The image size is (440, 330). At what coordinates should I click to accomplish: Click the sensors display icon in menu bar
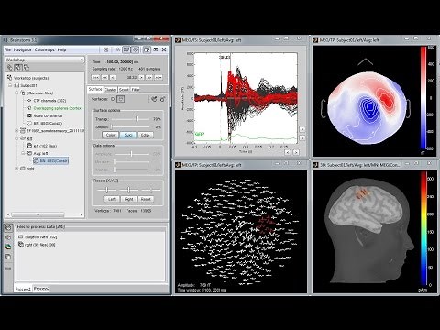click(135, 49)
